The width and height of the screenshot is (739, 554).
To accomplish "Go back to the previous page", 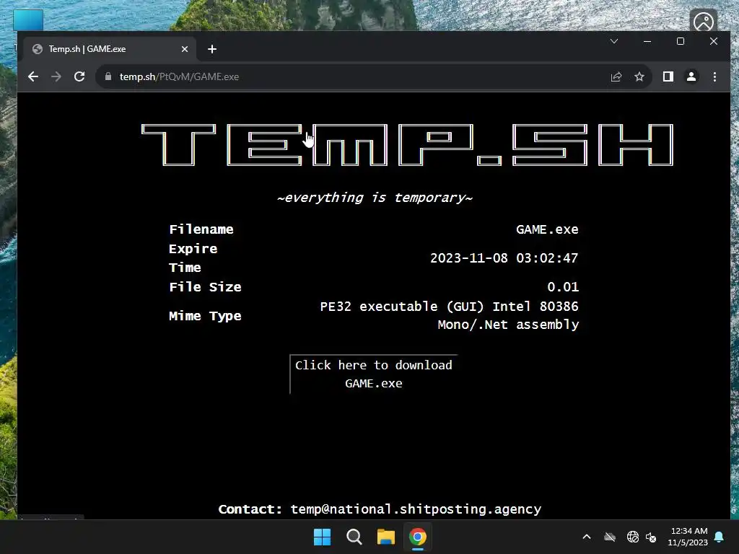I will point(33,76).
